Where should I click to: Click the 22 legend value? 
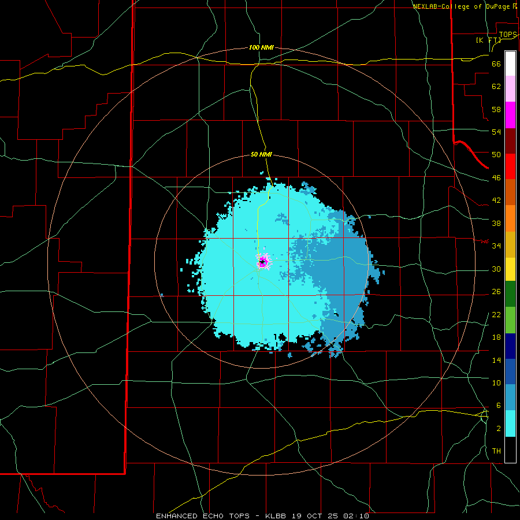tap(496, 314)
